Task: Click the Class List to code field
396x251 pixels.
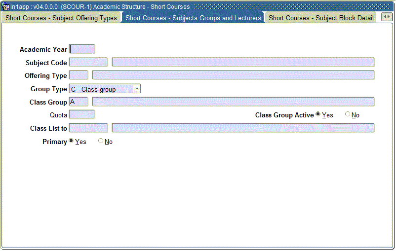Action: [x=88, y=128]
